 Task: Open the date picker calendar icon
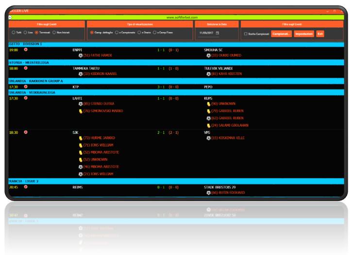click(218, 33)
